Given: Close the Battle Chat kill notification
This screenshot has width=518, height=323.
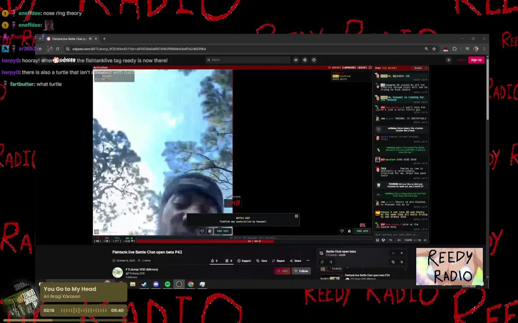Looking at the screenshot, I should click(x=296, y=216).
